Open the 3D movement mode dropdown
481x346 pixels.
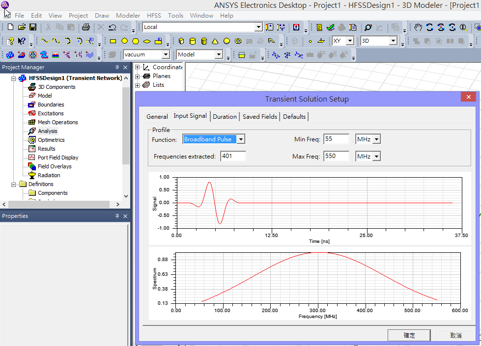pos(393,41)
